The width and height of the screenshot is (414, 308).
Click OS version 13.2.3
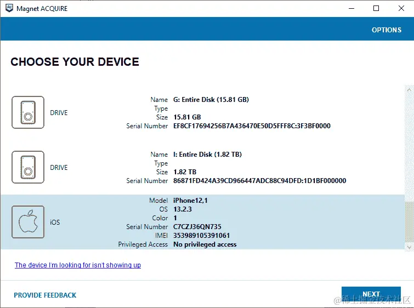pos(183,209)
